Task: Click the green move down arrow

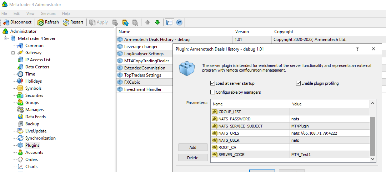Action: tap(157, 22)
